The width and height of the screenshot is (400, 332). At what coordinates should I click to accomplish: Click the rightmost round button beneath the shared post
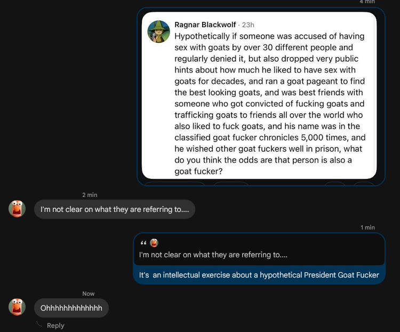[x=365, y=184]
